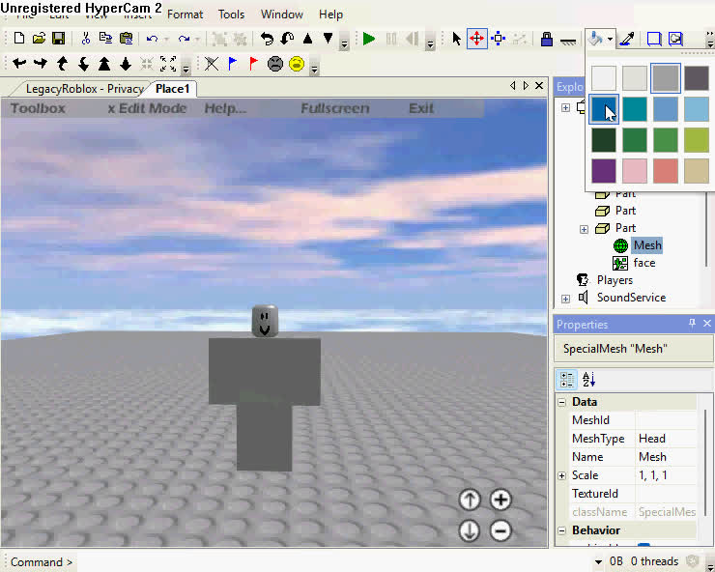Open the Tools menu
Screen dimensions: 715x572
point(231,14)
